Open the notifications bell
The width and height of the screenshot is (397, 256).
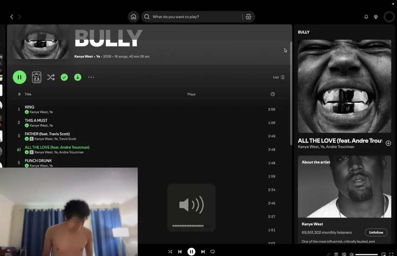click(x=366, y=17)
